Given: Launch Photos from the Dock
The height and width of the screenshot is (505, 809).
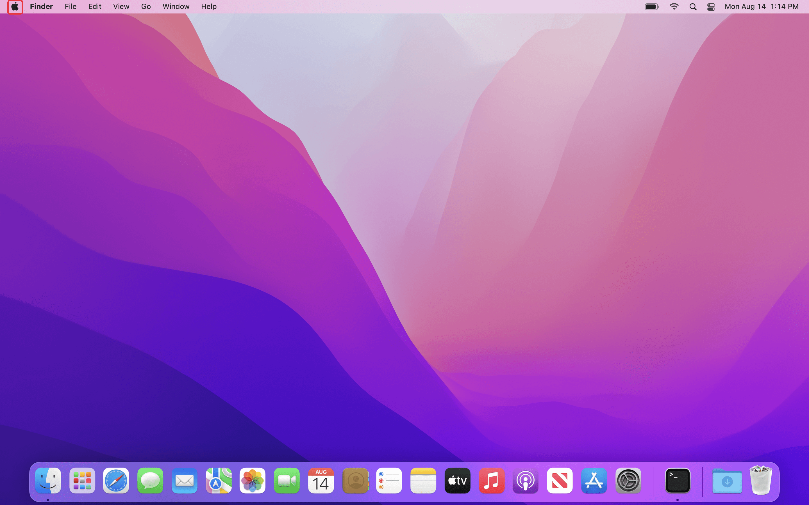Looking at the screenshot, I should point(253,481).
